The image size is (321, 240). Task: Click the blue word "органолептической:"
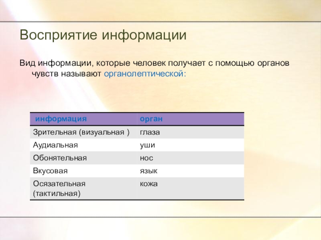(x=145, y=74)
